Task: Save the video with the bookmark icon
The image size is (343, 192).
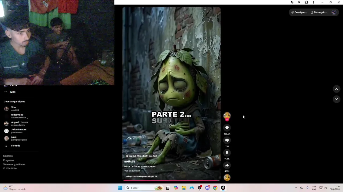Action: pos(227,153)
